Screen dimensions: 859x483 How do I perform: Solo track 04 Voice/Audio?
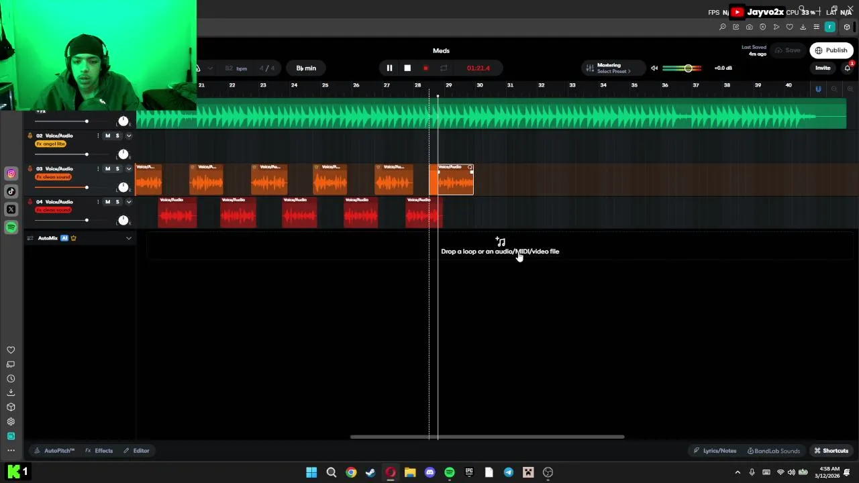(x=117, y=201)
